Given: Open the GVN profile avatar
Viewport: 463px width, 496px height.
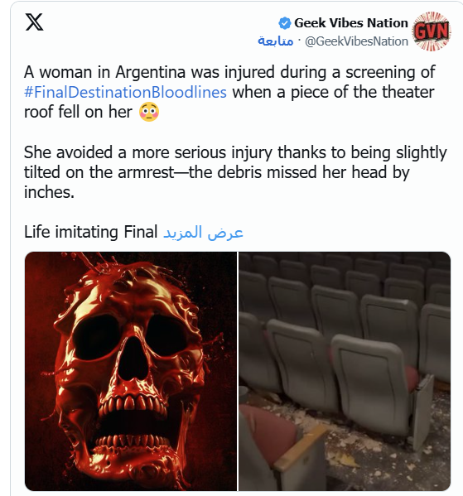Looking at the screenshot, I should (432, 31).
